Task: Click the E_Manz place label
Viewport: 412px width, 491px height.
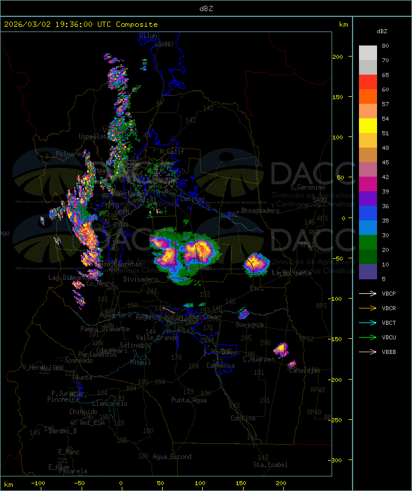Action: 69,452
